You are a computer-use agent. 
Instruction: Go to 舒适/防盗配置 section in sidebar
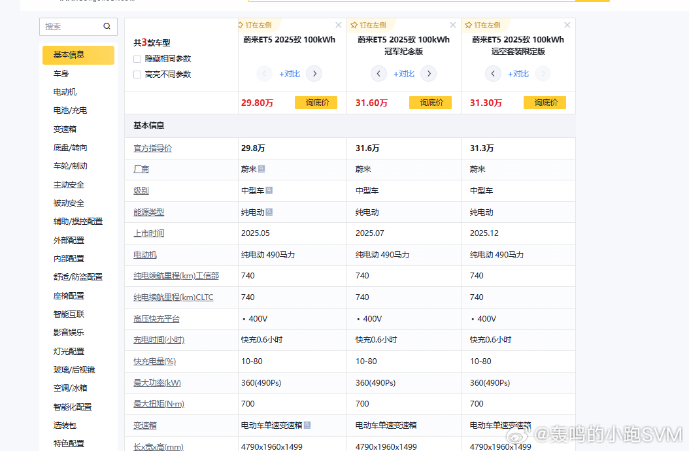tap(78, 276)
